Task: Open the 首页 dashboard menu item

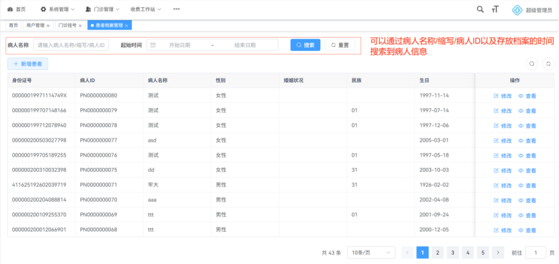Action: [x=16, y=9]
